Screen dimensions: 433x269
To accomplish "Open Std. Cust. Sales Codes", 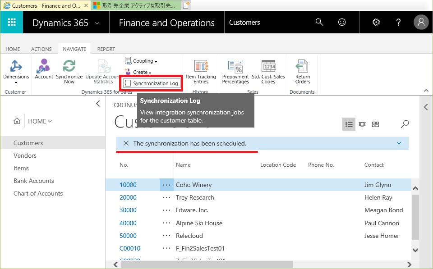I will [x=268, y=72].
